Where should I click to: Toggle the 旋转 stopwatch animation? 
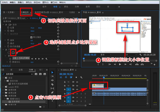tap(8, 40)
